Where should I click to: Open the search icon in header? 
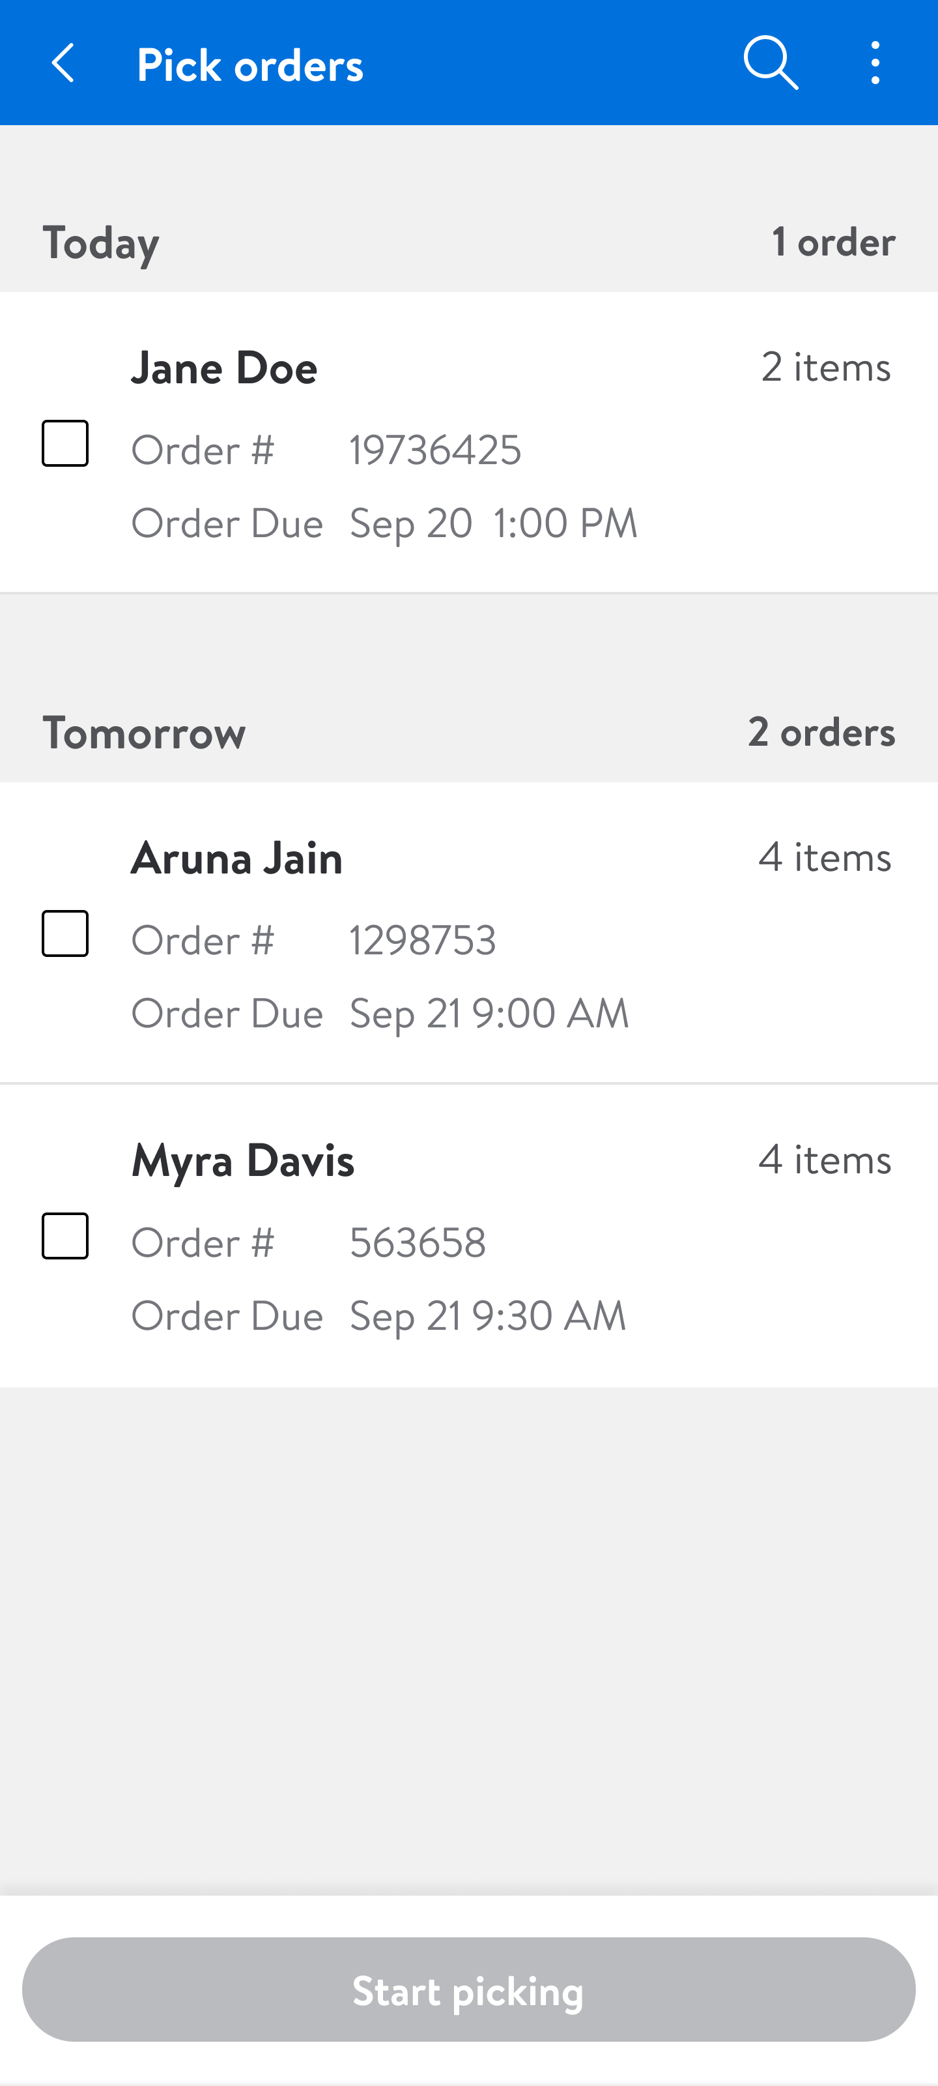coord(770,63)
